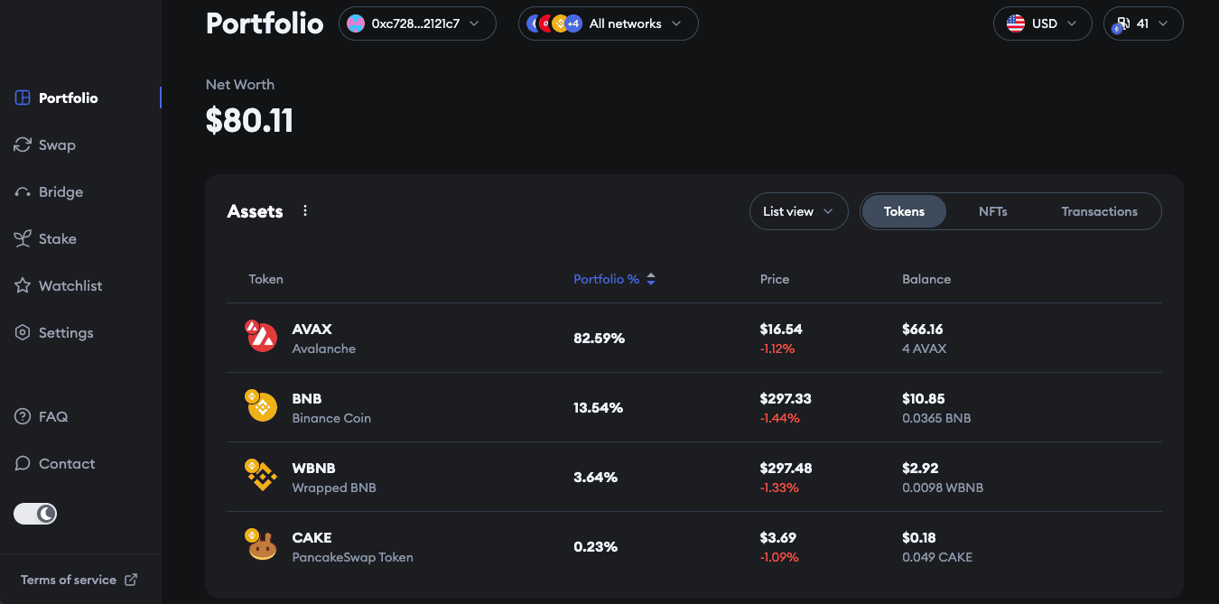Viewport: 1219px width, 604px height.
Task: Click the Portfolio sidebar icon
Action: pos(23,98)
